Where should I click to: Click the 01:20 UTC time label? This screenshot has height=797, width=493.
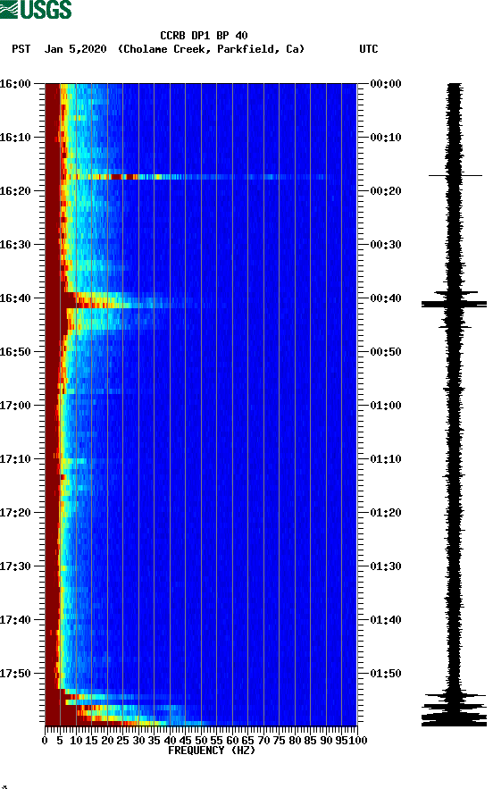386,513
